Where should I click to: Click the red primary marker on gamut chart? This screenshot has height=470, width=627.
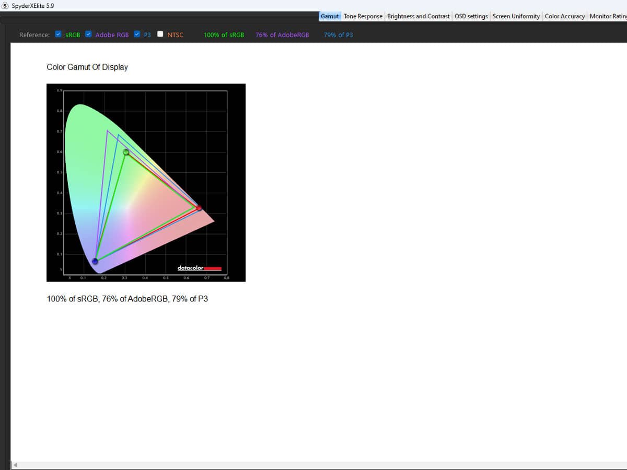[x=199, y=208]
